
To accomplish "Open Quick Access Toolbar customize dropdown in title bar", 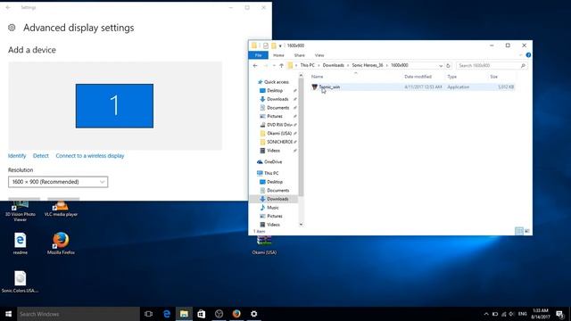I will [280, 45].
